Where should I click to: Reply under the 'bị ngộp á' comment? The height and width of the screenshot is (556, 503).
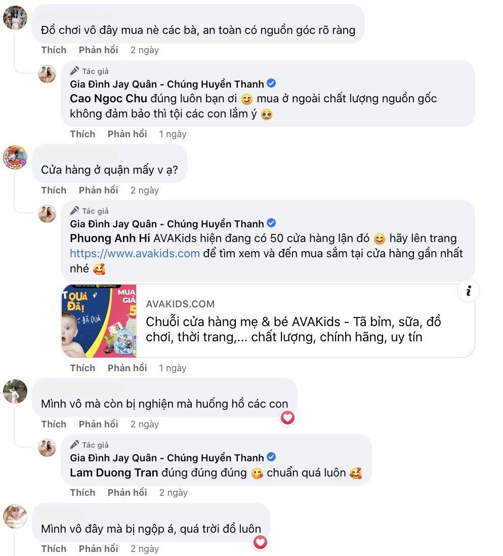pos(99,549)
